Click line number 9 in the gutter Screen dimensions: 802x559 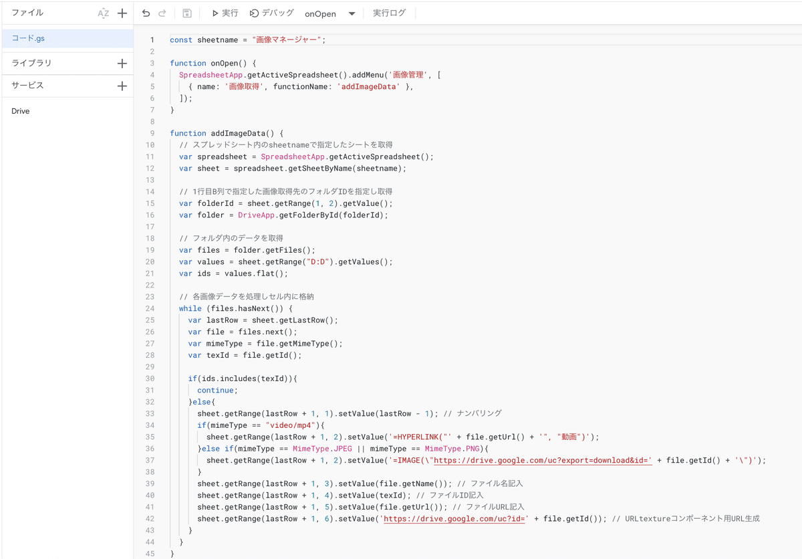(x=152, y=133)
